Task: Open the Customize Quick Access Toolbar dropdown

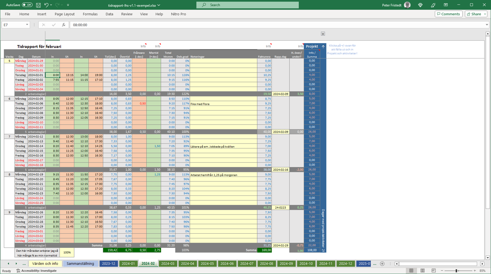Action: click(x=68, y=5)
